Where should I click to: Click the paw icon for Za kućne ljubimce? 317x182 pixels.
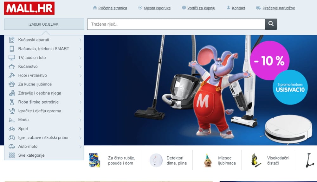(12, 84)
